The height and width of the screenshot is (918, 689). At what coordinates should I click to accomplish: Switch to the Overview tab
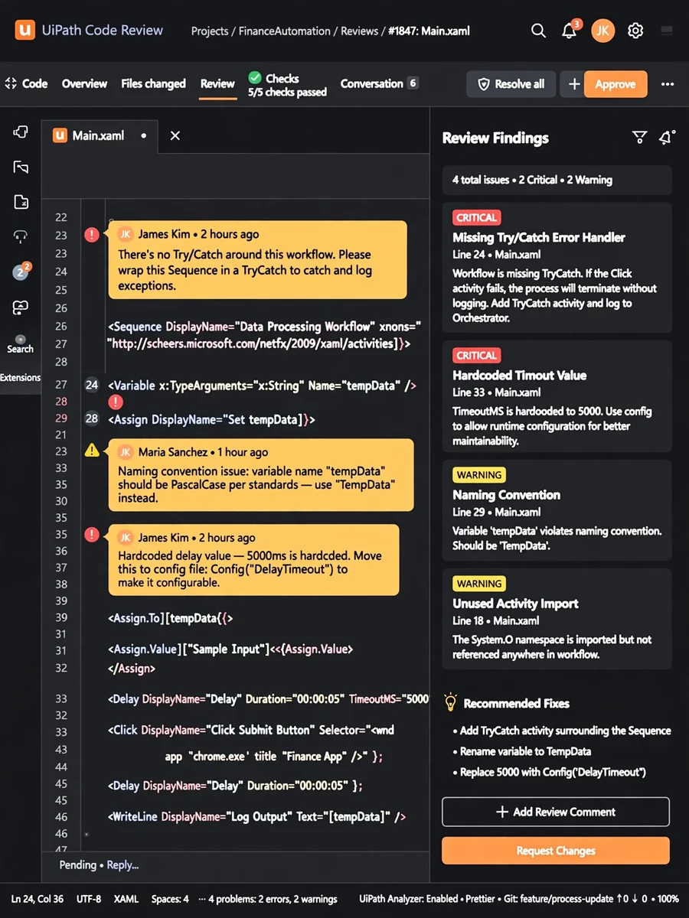coord(84,84)
